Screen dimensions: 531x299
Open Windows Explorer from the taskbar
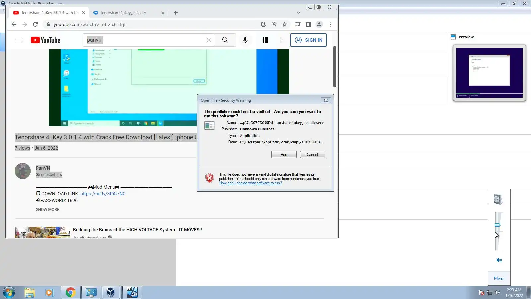tap(30, 293)
